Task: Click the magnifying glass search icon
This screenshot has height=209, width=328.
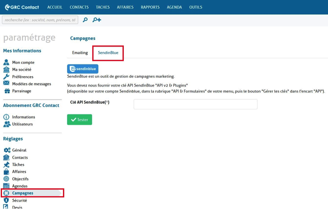Action: coord(85,20)
